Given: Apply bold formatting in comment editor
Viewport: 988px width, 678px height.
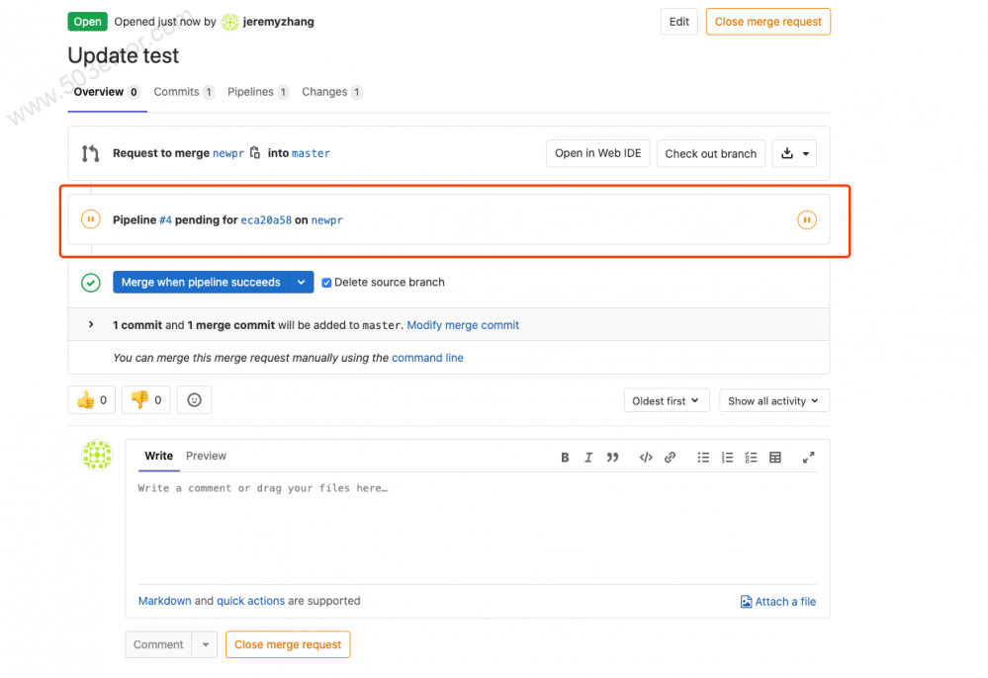Looking at the screenshot, I should [x=565, y=457].
